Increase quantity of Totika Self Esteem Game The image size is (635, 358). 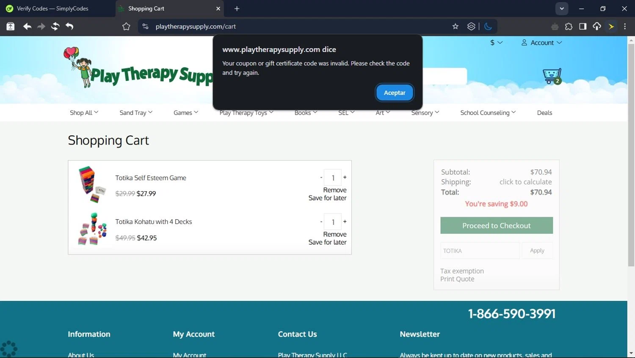(x=345, y=178)
